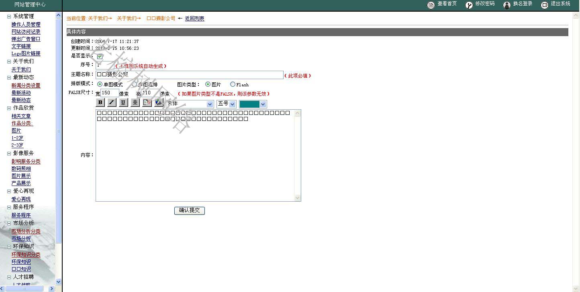
Task: Collapse the 关于我们 sidebar section
Action: pyautogui.click(x=9, y=61)
